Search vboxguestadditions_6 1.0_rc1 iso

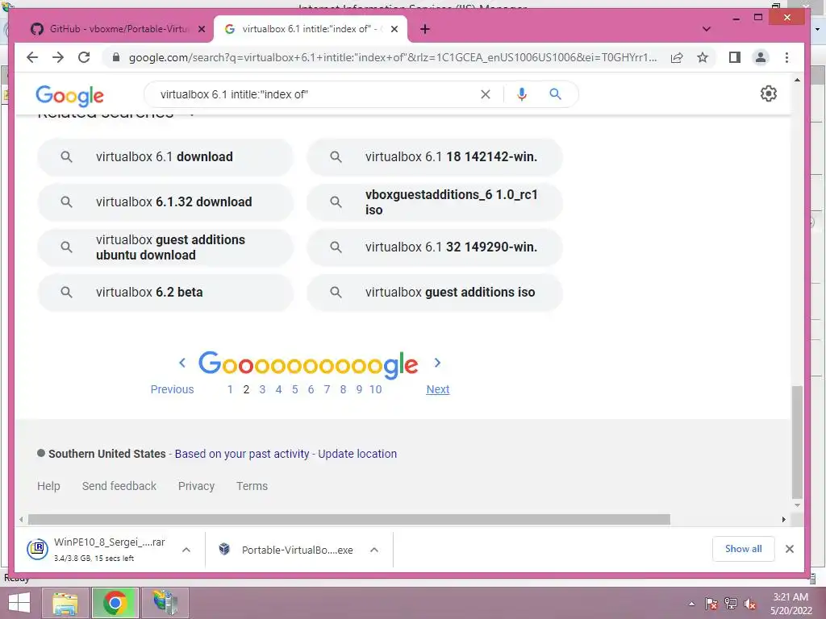[435, 202]
